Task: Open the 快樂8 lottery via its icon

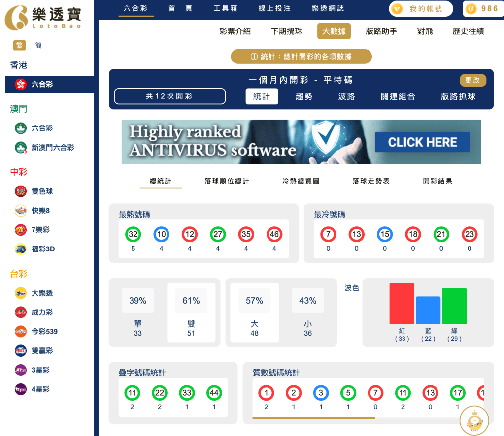Action: (20, 210)
